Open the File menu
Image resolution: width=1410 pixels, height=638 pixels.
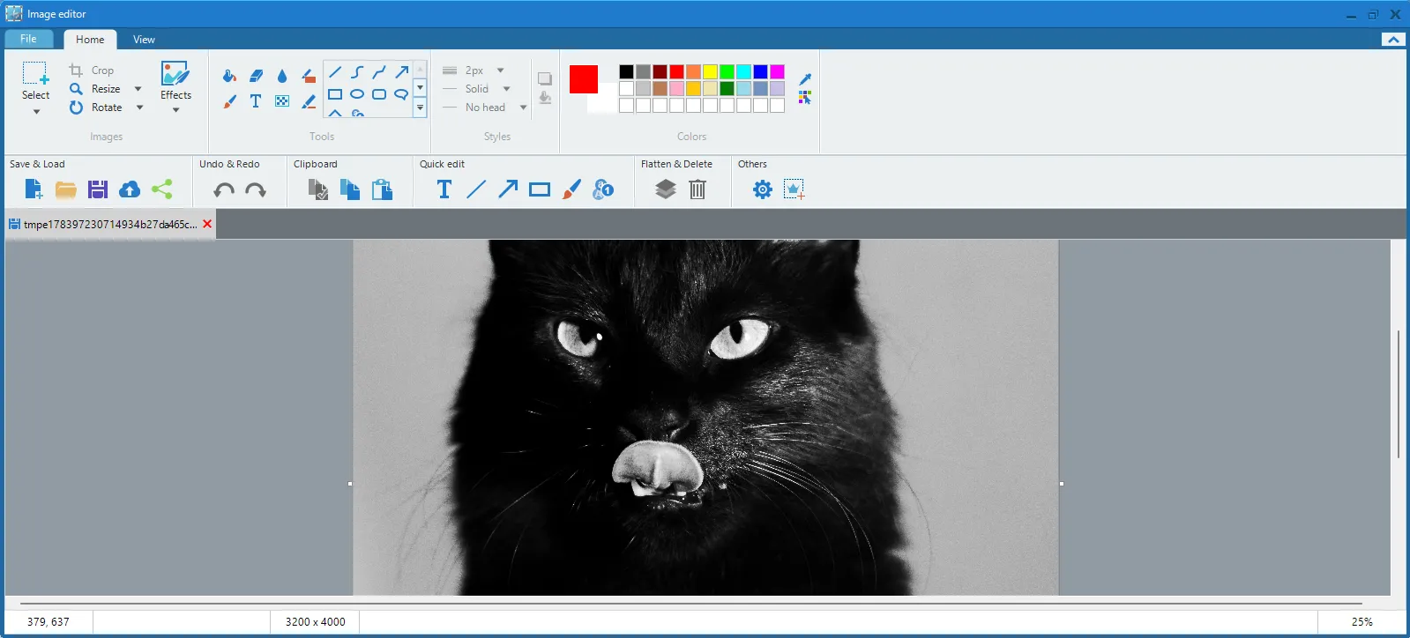[x=28, y=39]
